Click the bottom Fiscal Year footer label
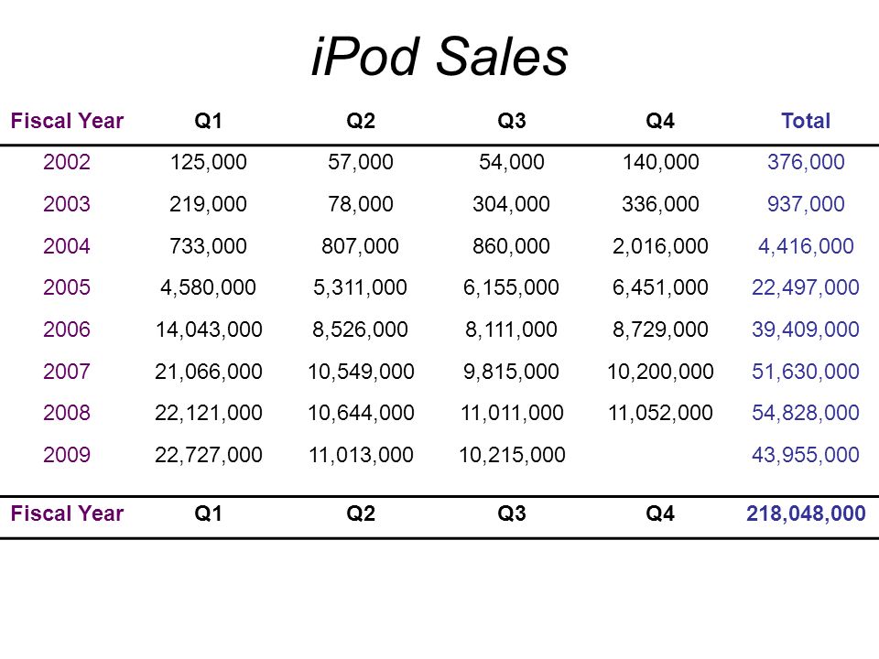Image resolution: width=879 pixels, height=659 pixels. coord(67,513)
